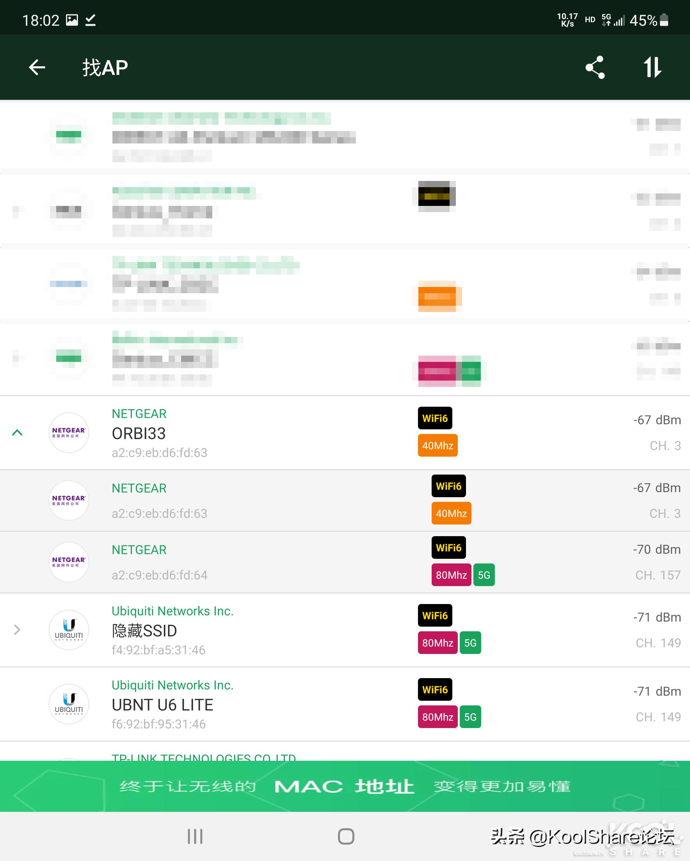Tap the battery icon in status bar
The image size is (690, 861).
point(664,19)
